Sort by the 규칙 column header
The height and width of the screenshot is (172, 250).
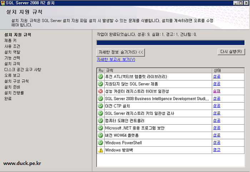pos(158,71)
